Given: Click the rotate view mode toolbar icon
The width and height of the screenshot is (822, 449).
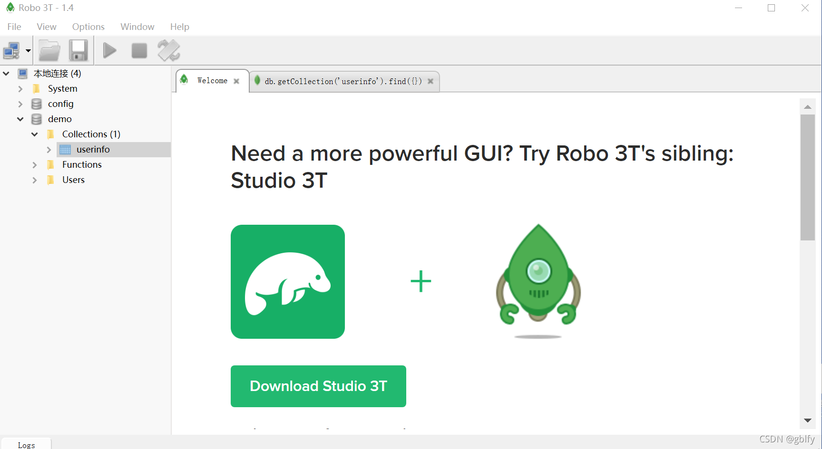Looking at the screenshot, I should 169,50.
